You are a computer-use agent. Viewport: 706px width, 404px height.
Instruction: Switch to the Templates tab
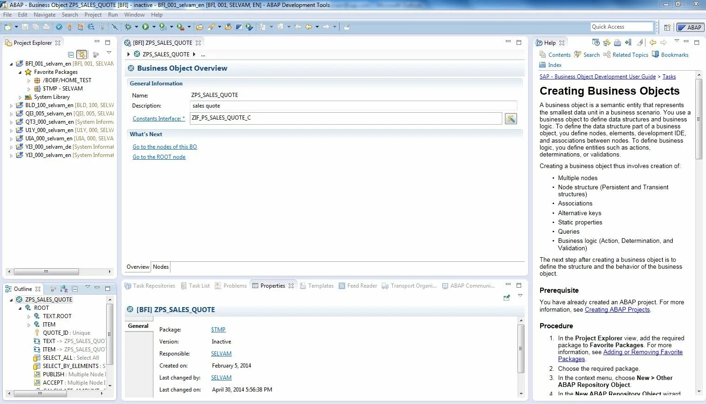pyautogui.click(x=316, y=286)
